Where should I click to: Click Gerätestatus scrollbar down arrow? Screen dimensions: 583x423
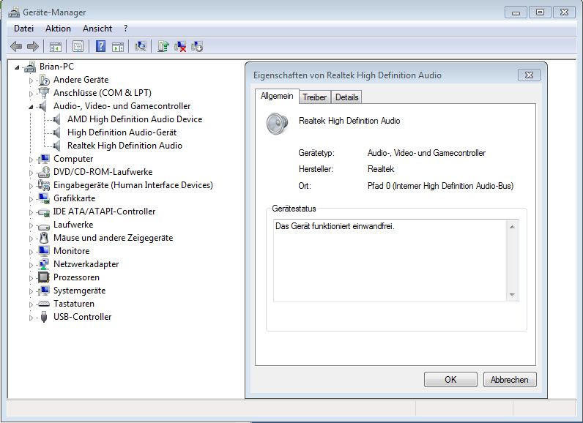click(512, 295)
